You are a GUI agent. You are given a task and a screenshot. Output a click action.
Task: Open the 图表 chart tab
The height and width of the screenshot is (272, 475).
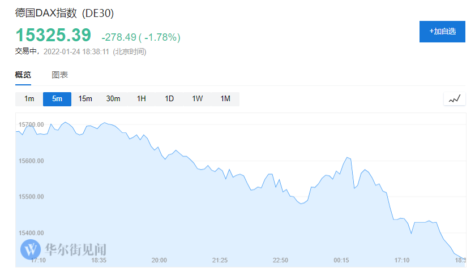click(59, 75)
